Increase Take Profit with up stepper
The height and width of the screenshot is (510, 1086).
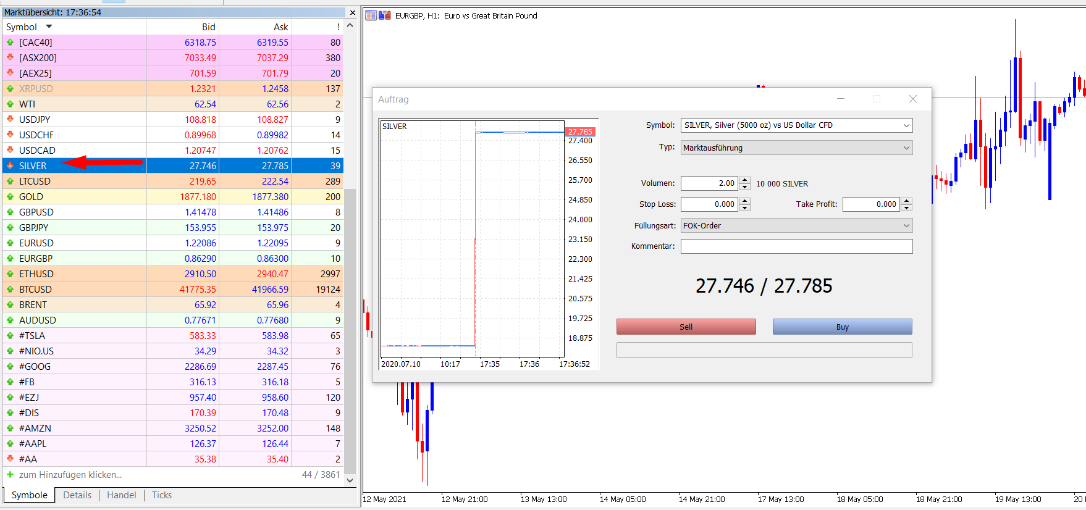pyautogui.click(x=907, y=201)
